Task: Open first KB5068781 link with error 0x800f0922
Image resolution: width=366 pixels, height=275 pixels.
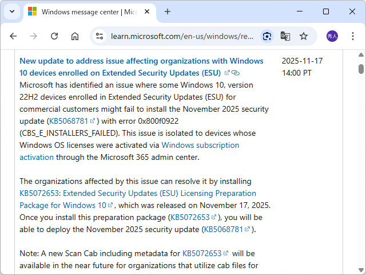Action: tap(69, 121)
